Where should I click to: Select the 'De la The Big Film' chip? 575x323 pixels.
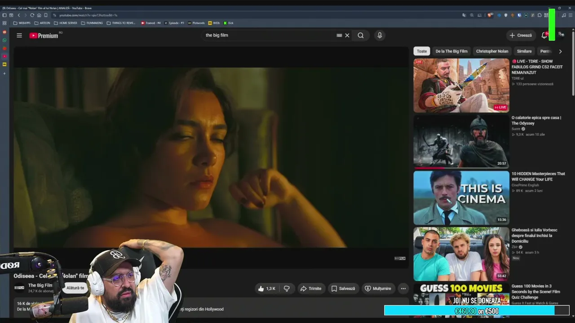(x=451, y=51)
